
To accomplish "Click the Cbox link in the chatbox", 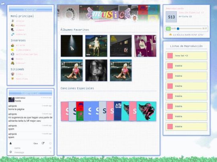I will coord(36,144).
